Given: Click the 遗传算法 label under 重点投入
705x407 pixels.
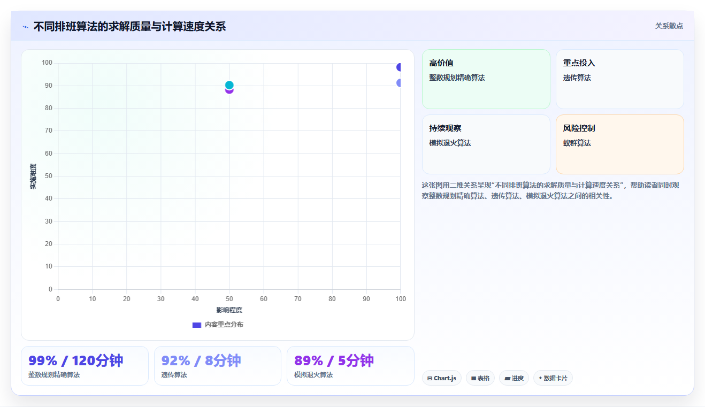Looking at the screenshot, I should pos(577,78).
